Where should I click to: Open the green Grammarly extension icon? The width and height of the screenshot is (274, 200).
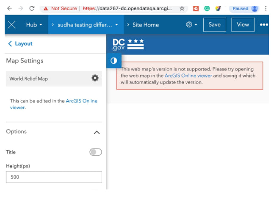[207, 8]
